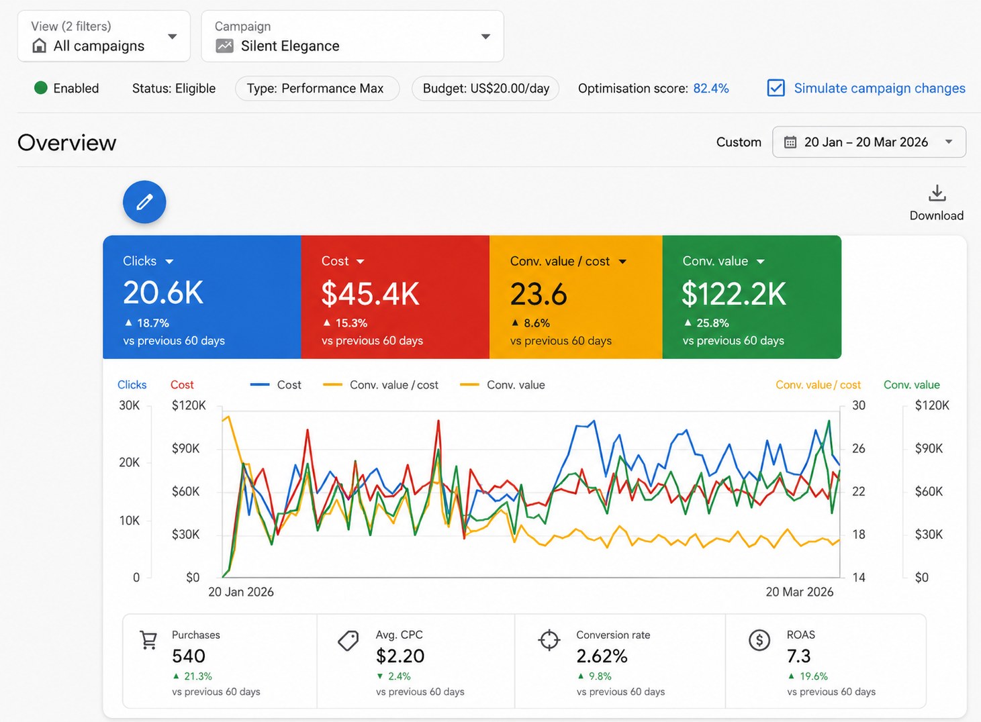Click the price tag Avg. CPC icon
Screen dimensions: 981x722
[348, 641]
